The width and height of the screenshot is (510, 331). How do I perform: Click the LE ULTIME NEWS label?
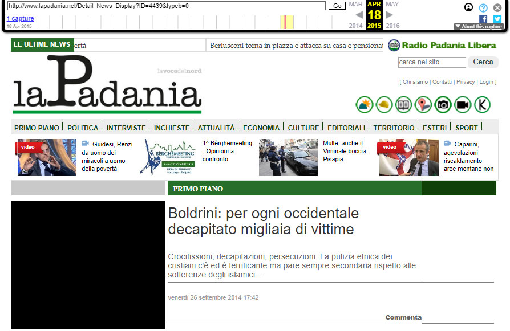pos(42,44)
